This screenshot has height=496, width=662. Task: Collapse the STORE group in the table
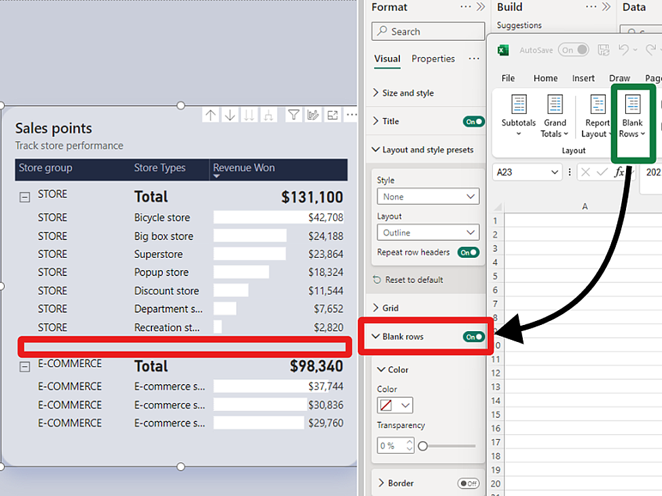point(24,194)
